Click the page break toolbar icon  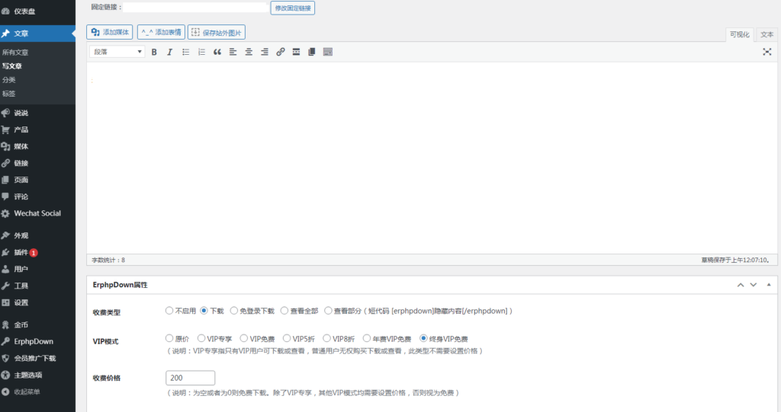pyautogui.click(x=312, y=52)
